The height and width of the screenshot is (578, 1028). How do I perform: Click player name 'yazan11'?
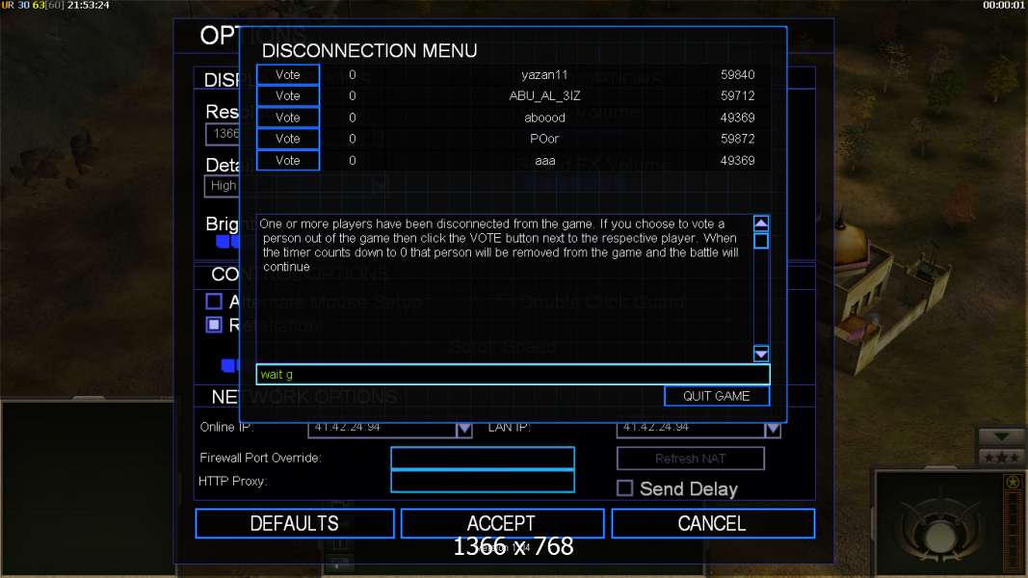544,75
